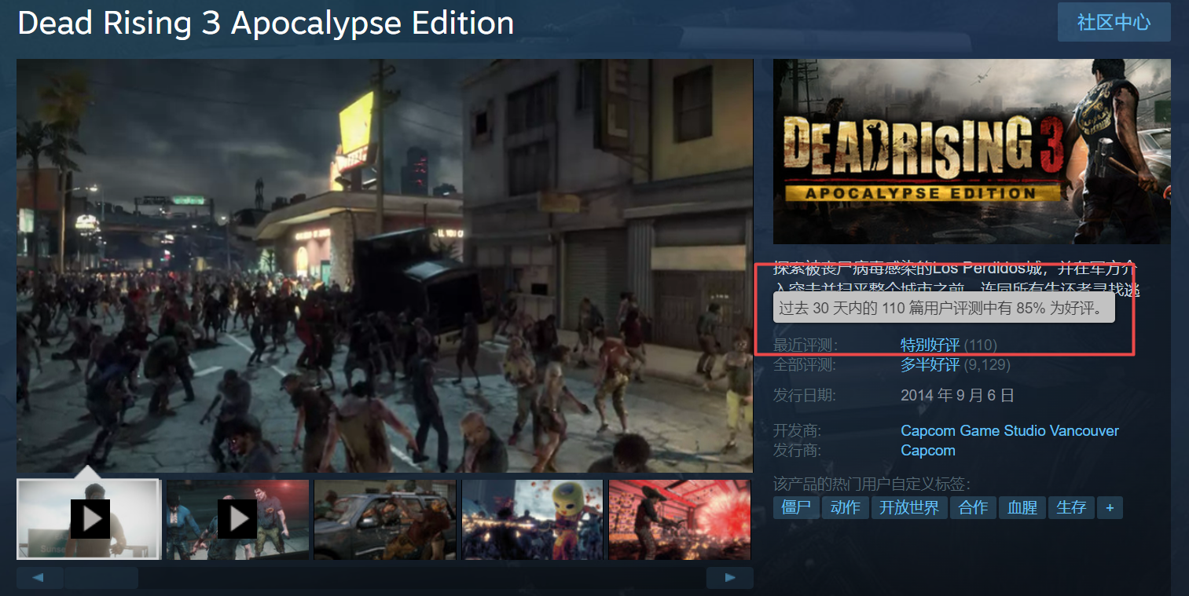Open developer Capcom Game Studio Vancouver link
The height and width of the screenshot is (596, 1189).
coord(1010,430)
